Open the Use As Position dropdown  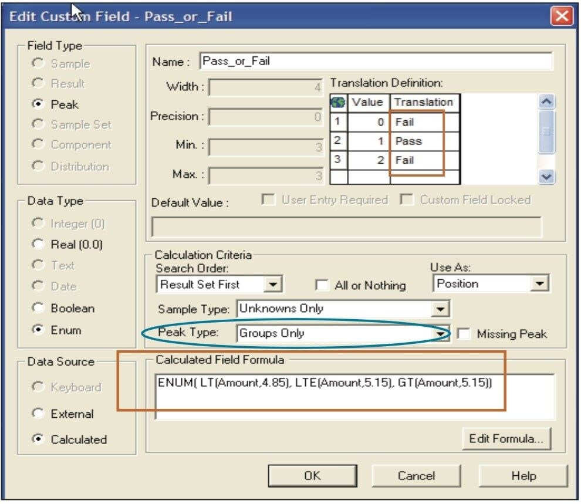(x=539, y=283)
